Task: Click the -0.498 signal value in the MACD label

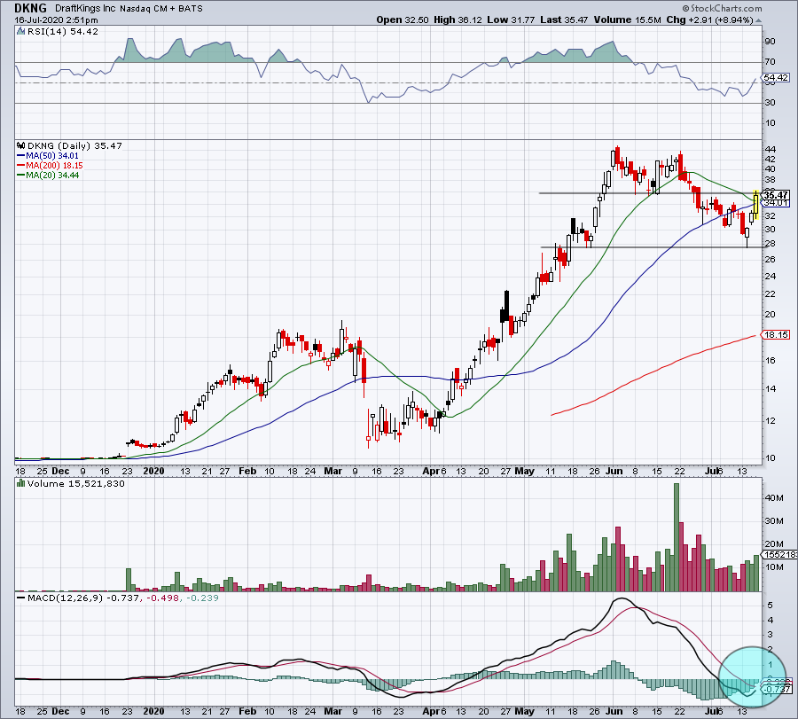Action: [162, 598]
